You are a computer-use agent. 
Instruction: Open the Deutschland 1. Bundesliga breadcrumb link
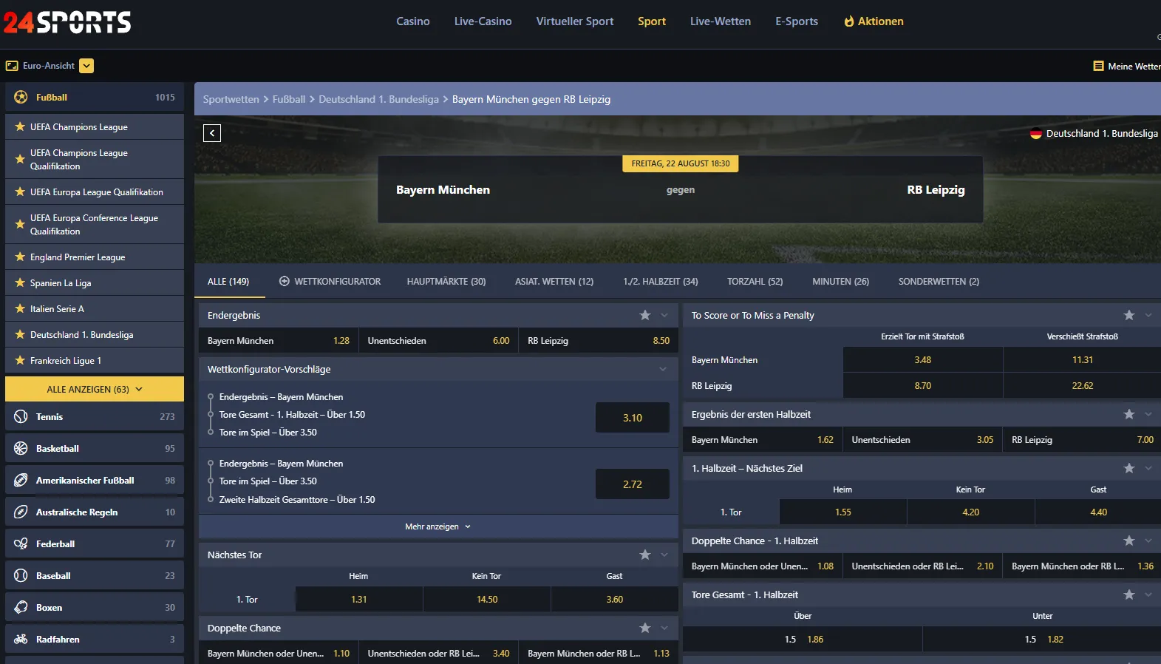coord(378,99)
